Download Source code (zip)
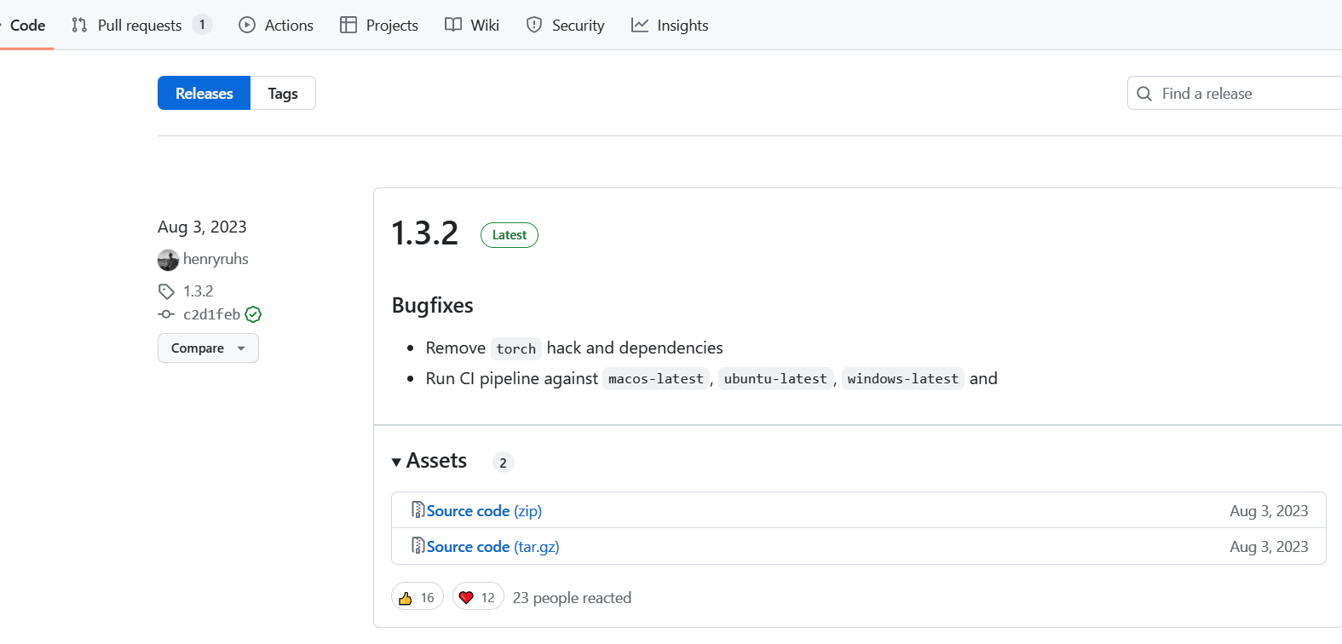The width and height of the screenshot is (1342, 644). (484, 510)
